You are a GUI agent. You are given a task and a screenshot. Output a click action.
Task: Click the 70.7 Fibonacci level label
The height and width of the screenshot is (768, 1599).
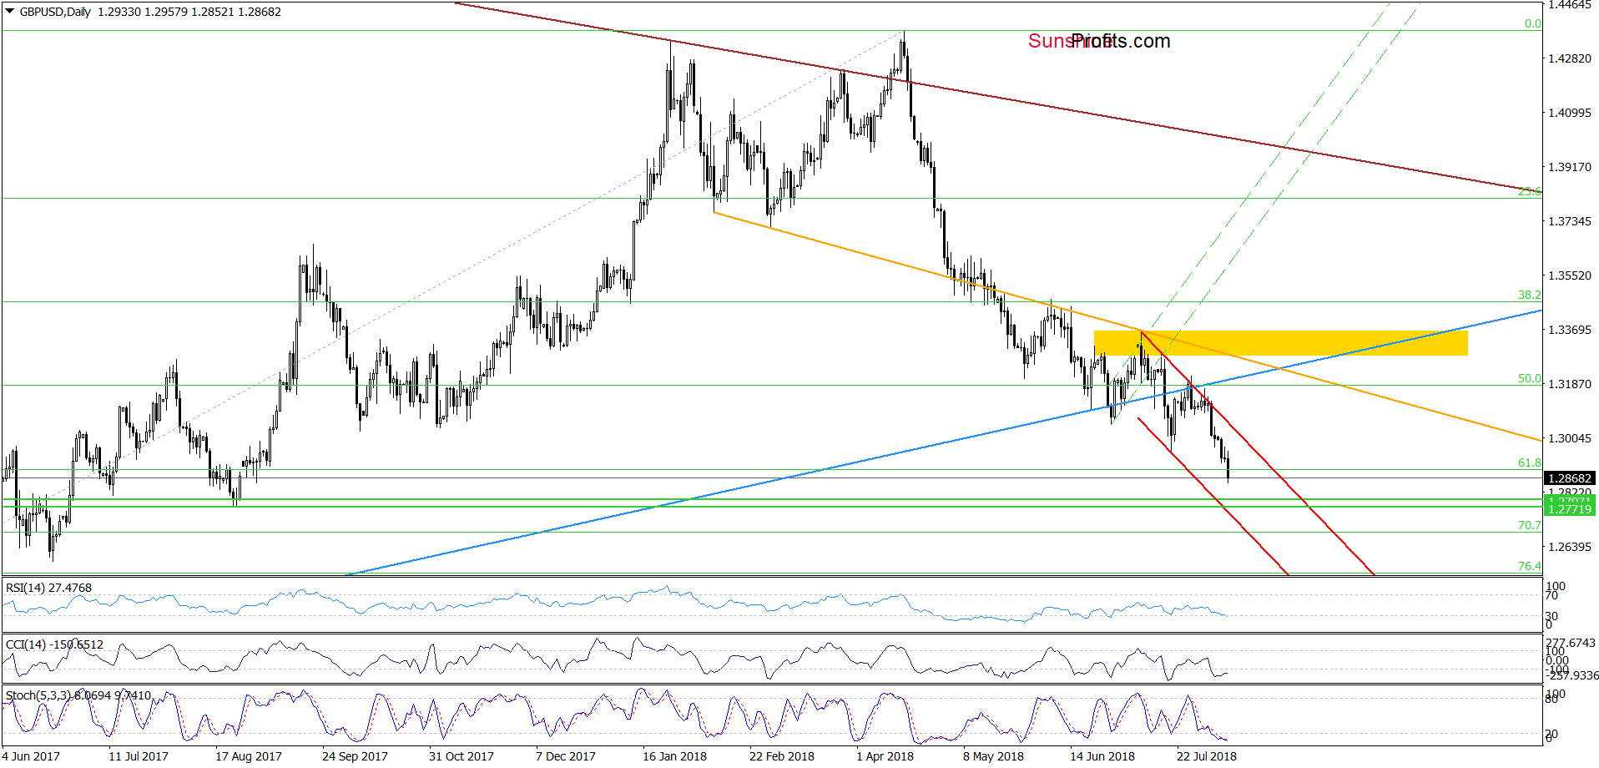1529,525
